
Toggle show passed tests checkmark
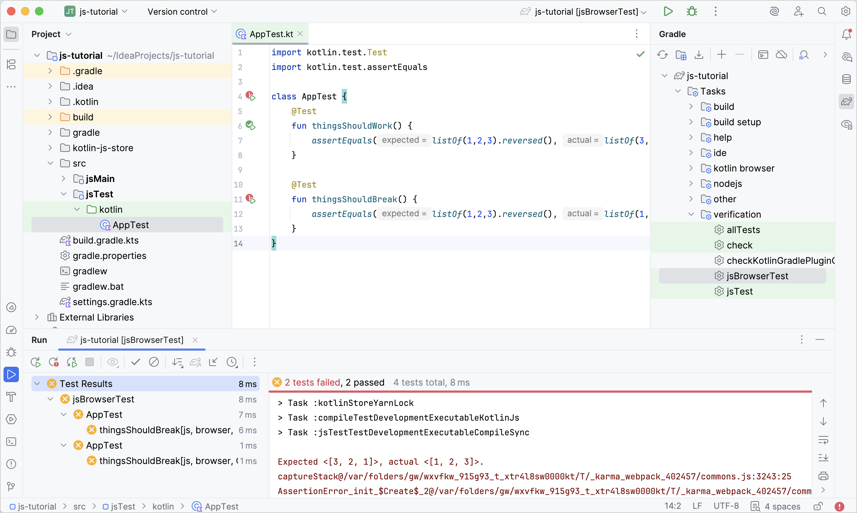(x=136, y=362)
